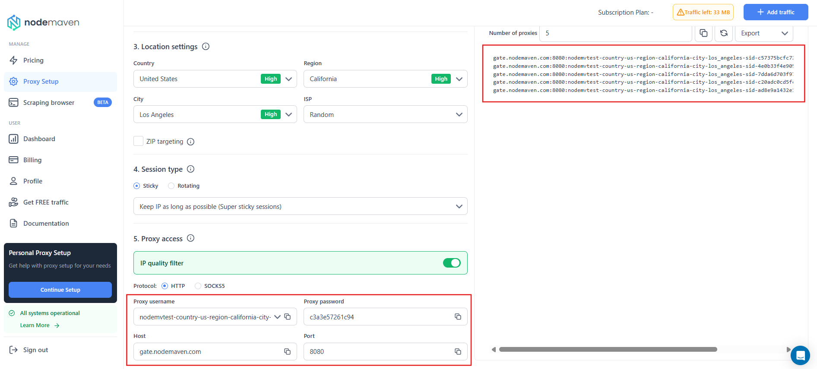This screenshot has height=369, width=817.
Task: Regenerate proxy list with refresh icon
Action: tap(724, 33)
